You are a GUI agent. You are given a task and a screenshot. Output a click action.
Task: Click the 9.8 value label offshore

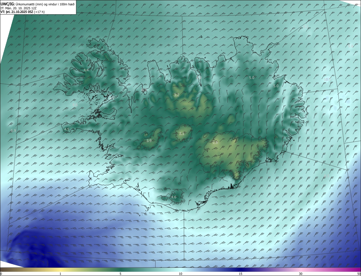tap(351, 46)
